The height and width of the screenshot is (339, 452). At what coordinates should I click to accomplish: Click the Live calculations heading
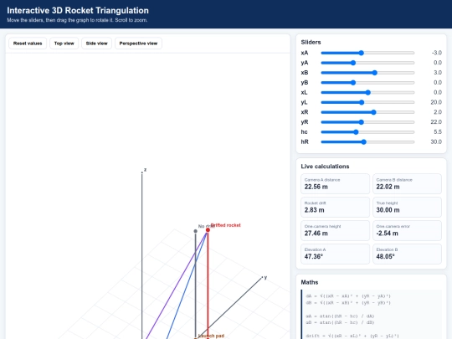(x=325, y=167)
